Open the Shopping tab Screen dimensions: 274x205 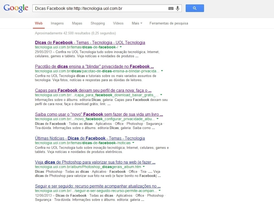(98, 23)
